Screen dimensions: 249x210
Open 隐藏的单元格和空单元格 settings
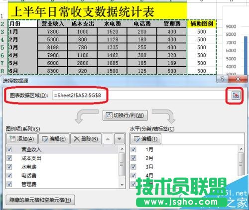tap(40, 200)
